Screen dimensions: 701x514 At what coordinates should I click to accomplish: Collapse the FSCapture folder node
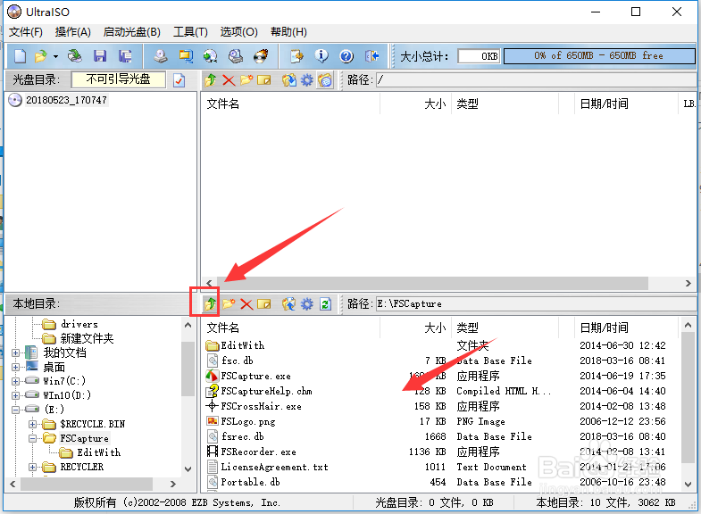tap(32, 438)
